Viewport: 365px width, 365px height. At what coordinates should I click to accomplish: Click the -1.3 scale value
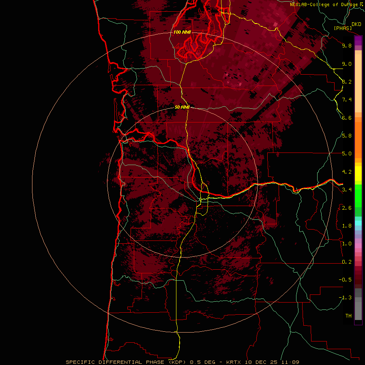[345, 298]
